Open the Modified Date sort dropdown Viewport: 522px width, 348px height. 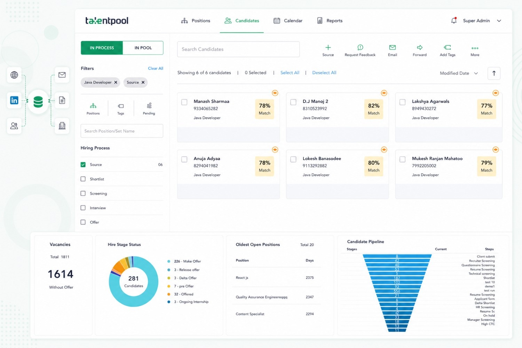(459, 73)
